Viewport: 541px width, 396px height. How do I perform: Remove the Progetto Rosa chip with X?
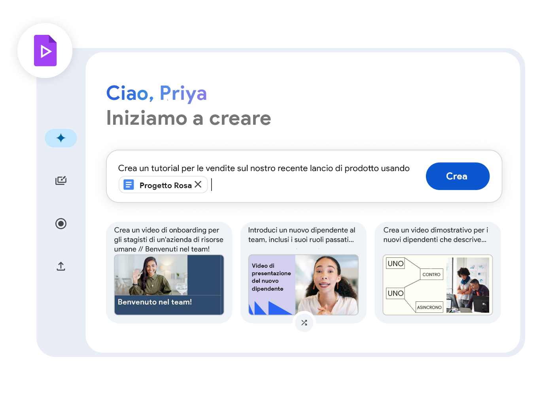[x=198, y=185]
